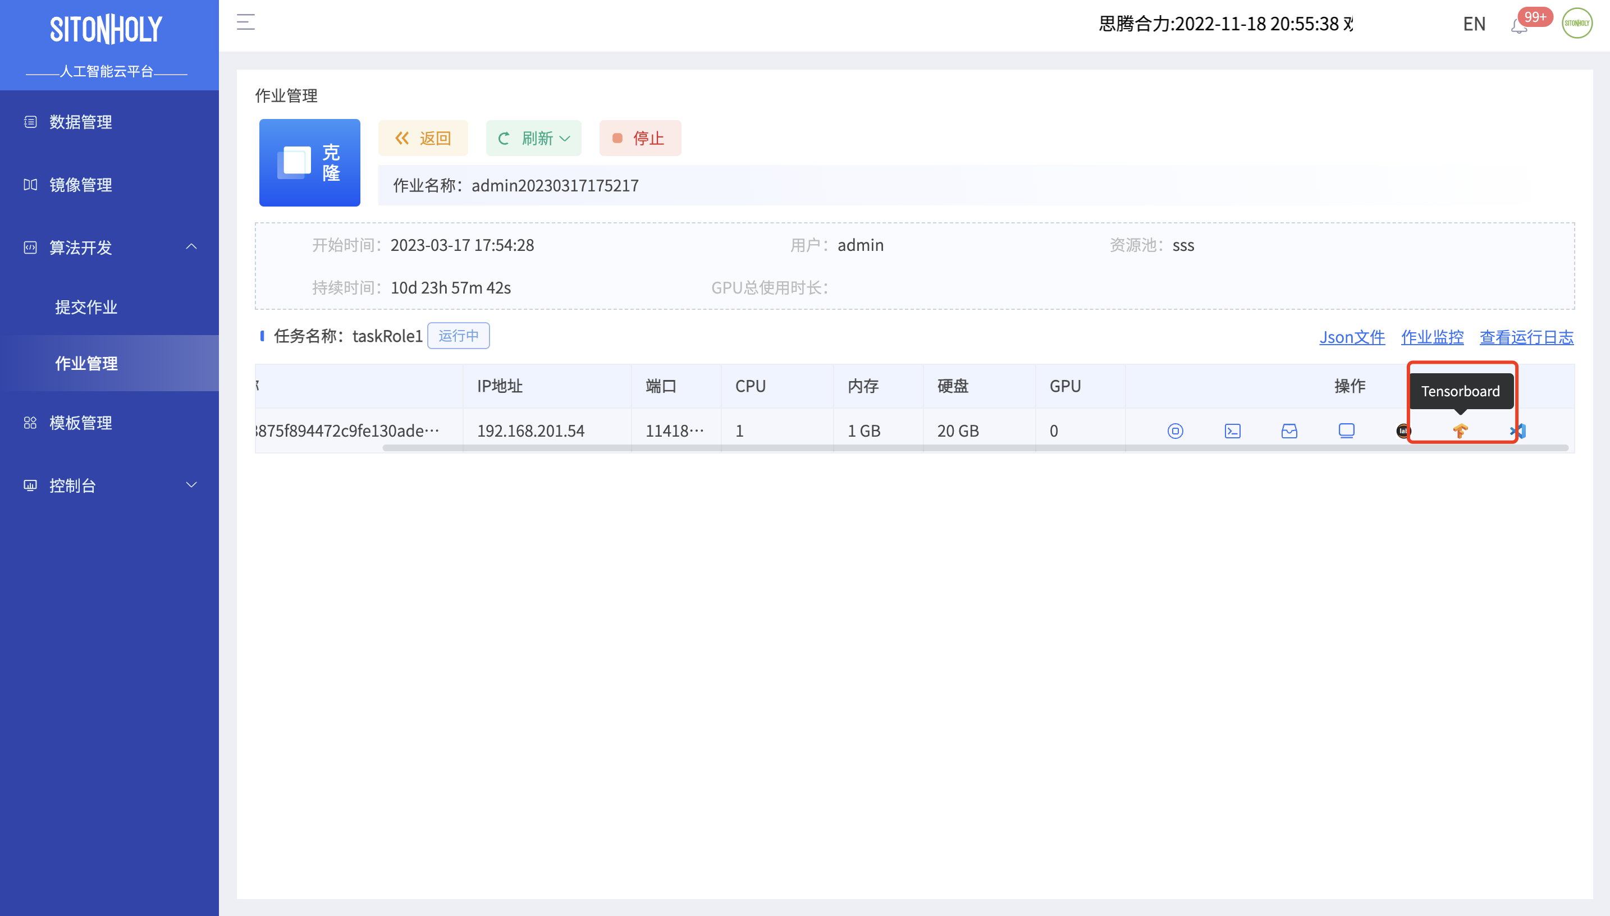
Task: Click the 作业管理 page title
Action: (x=286, y=95)
